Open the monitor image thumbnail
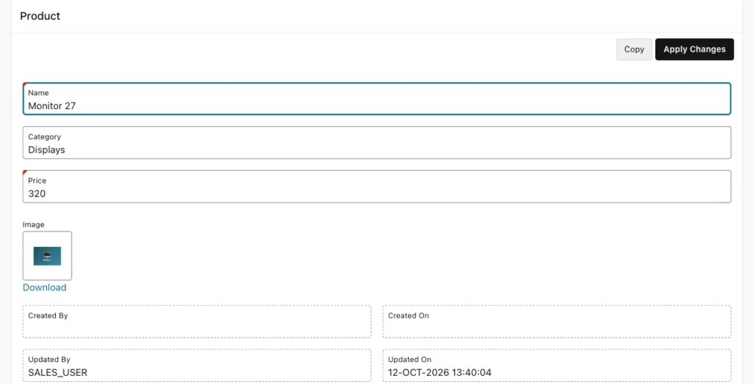The width and height of the screenshot is (754, 384). pos(47,256)
